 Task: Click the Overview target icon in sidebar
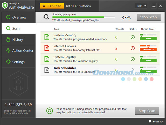click(x=8, y=17)
